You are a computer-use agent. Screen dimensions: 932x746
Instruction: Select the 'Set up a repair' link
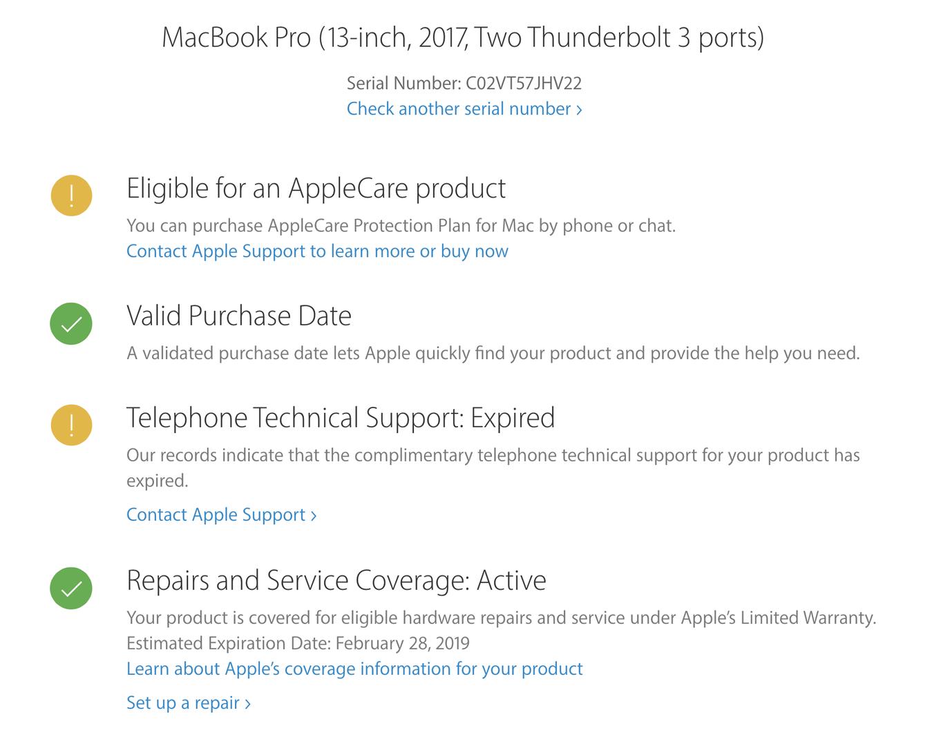pos(188,703)
